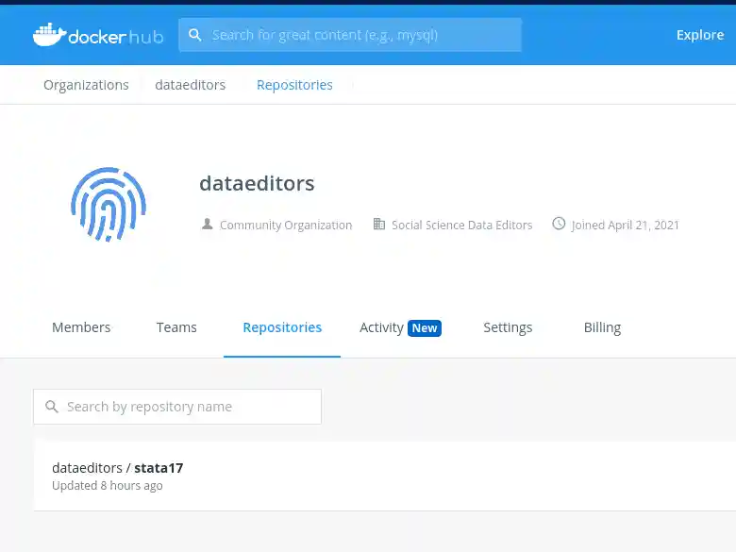Select the Repositories tab
The width and height of the screenshot is (736, 552).
tap(282, 327)
